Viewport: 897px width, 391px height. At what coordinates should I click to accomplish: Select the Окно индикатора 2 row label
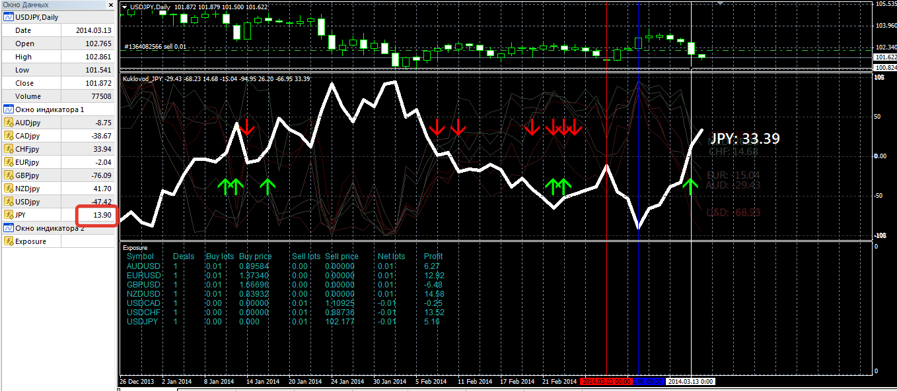click(x=50, y=228)
